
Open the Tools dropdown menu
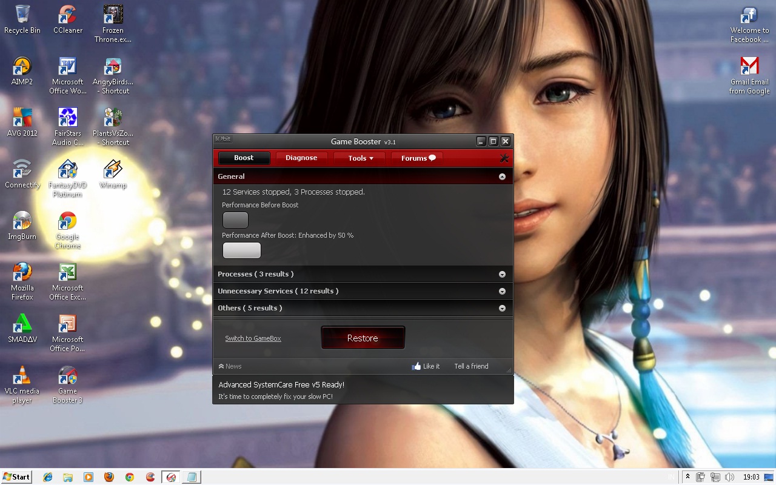coord(361,158)
